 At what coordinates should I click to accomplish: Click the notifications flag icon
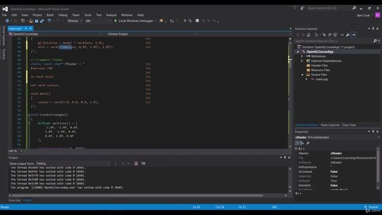tap(294, 8)
